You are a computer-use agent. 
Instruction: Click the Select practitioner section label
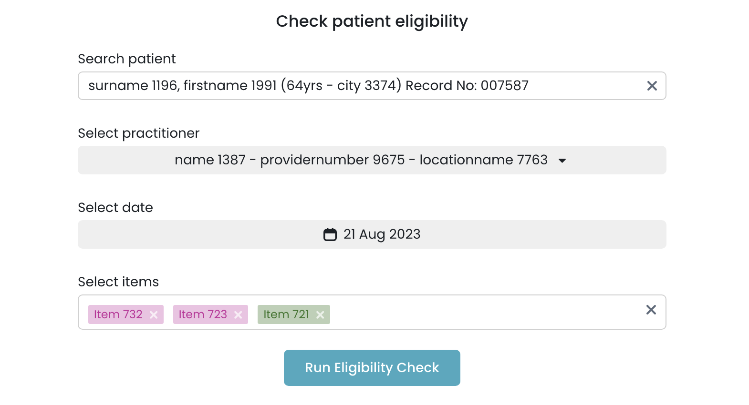click(x=138, y=133)
